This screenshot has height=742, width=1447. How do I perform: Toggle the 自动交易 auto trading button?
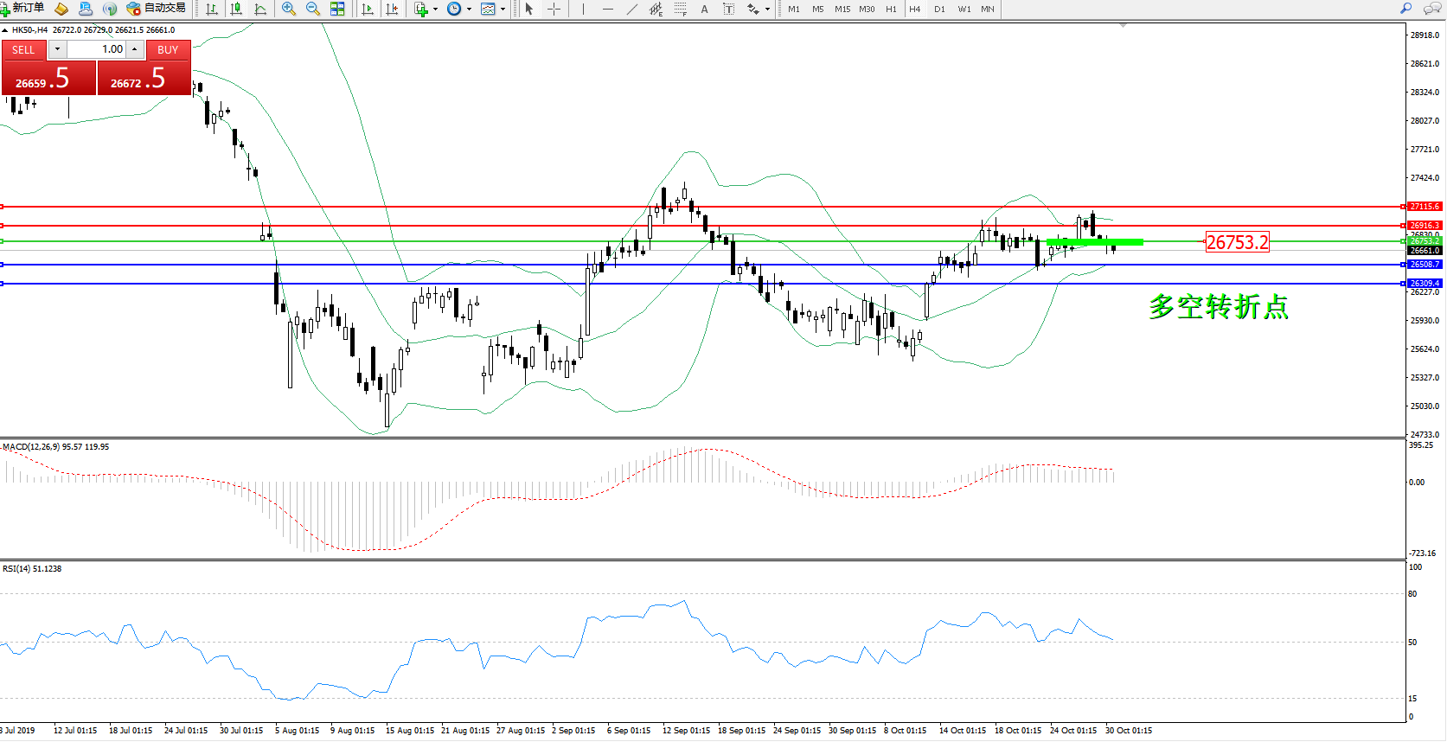(157, 9)
